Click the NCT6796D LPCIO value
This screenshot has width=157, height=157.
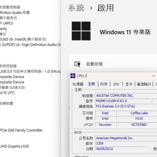point(137,125)
